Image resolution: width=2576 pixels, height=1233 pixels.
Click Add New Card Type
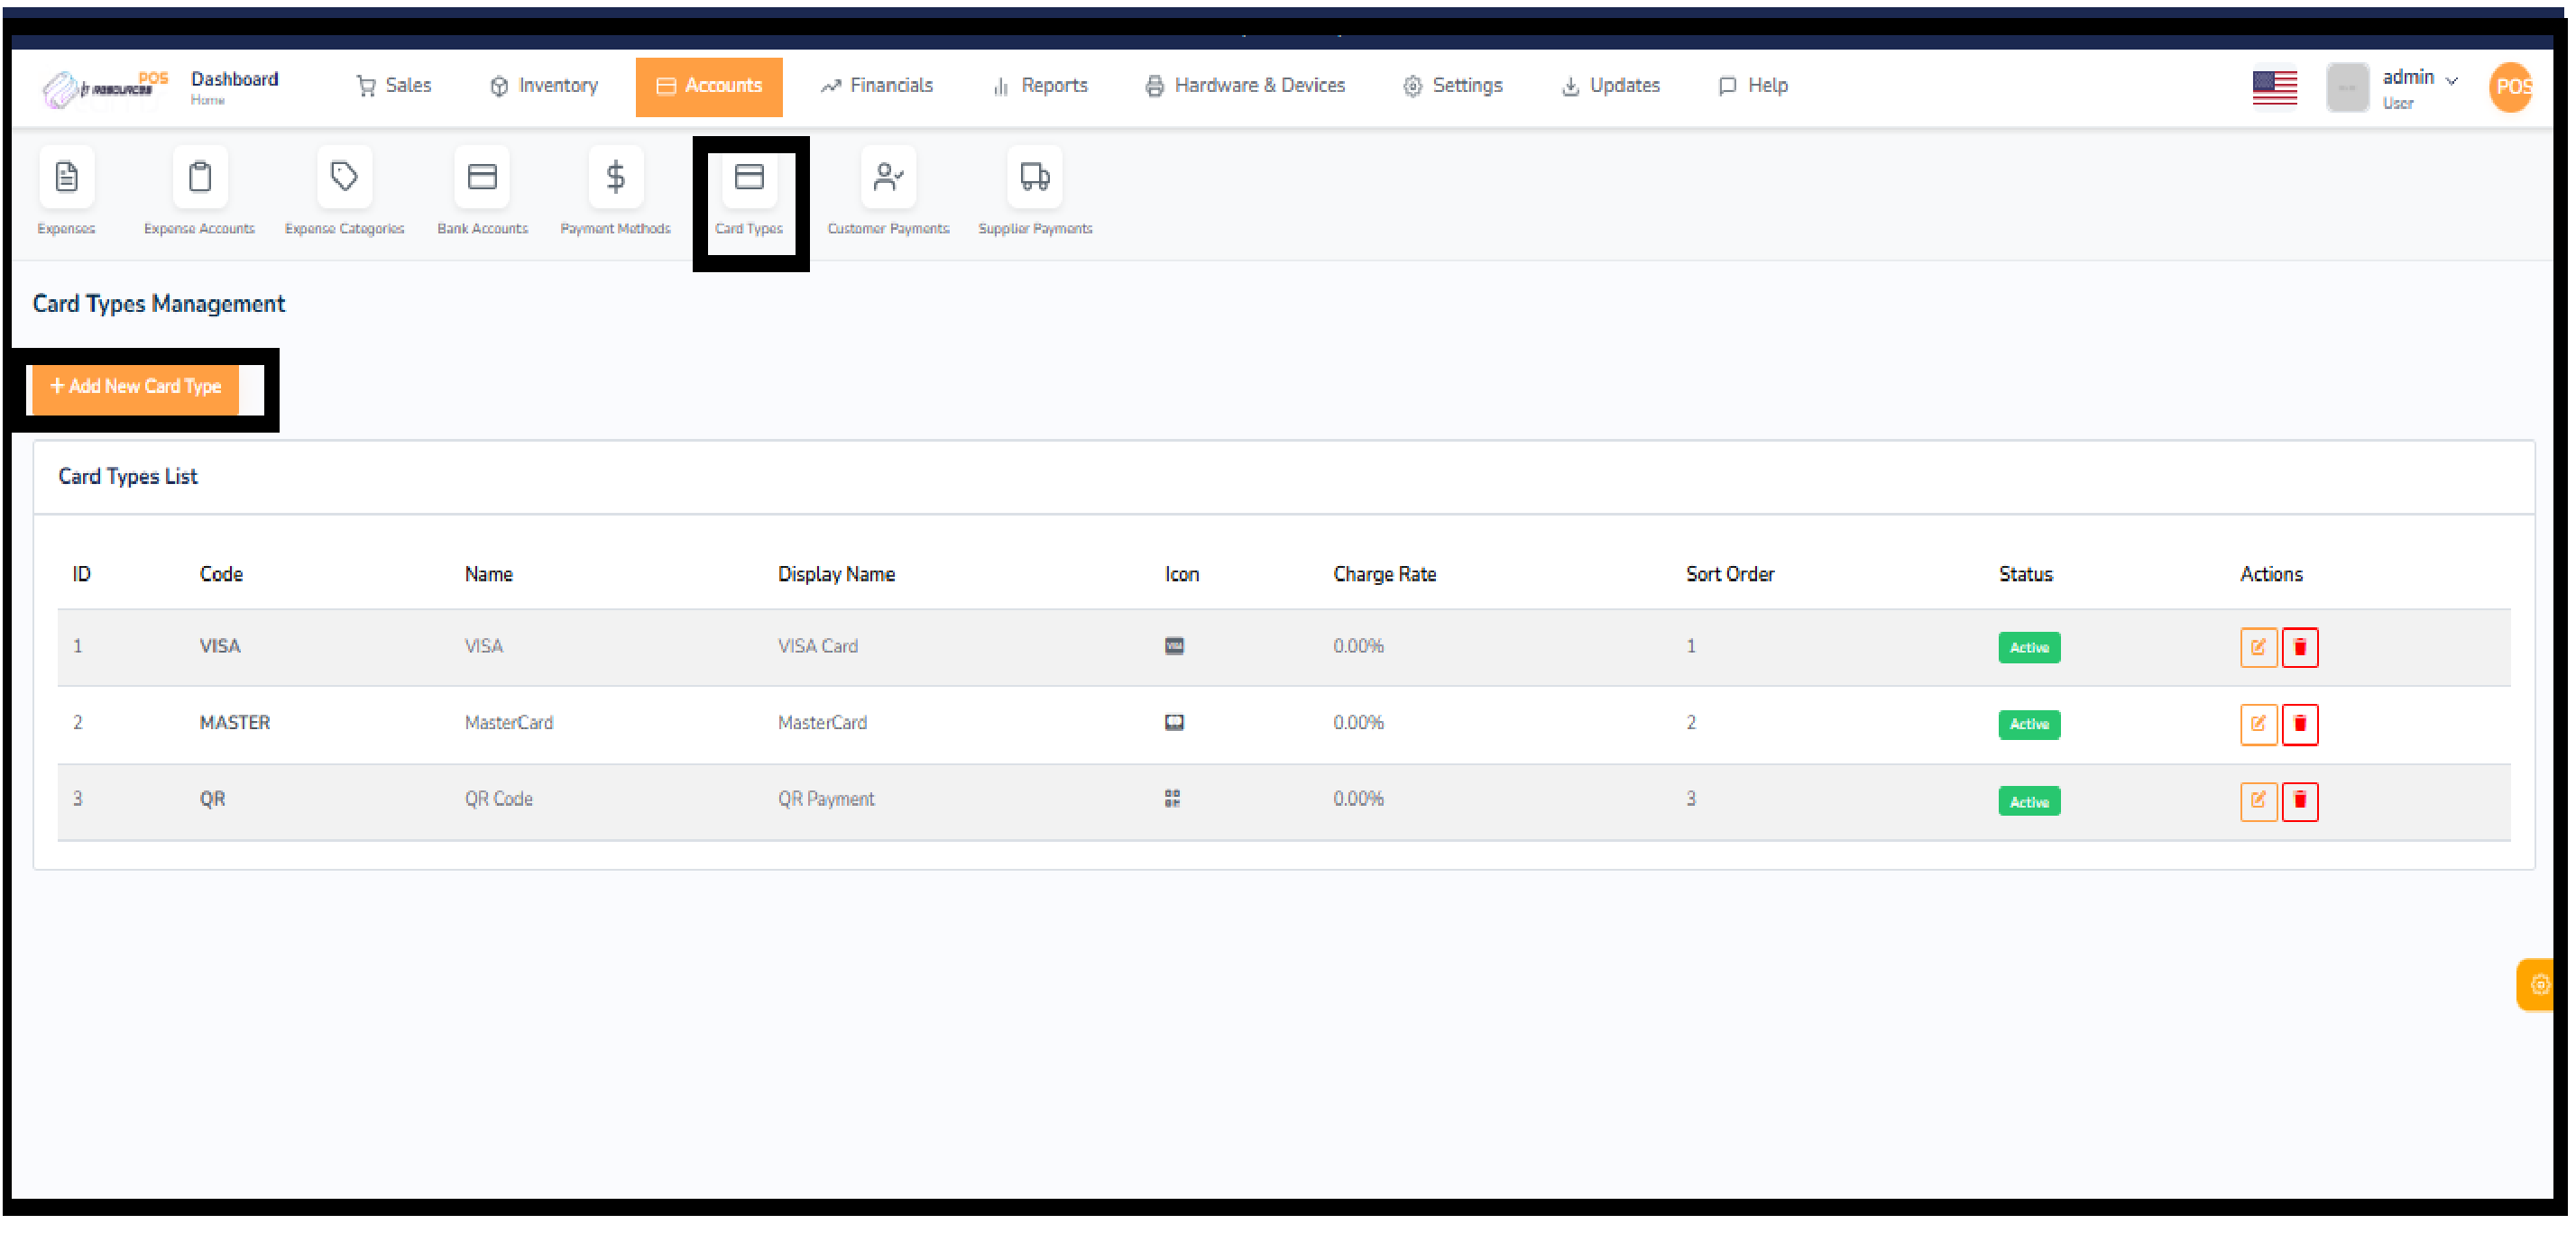[135, 387]
